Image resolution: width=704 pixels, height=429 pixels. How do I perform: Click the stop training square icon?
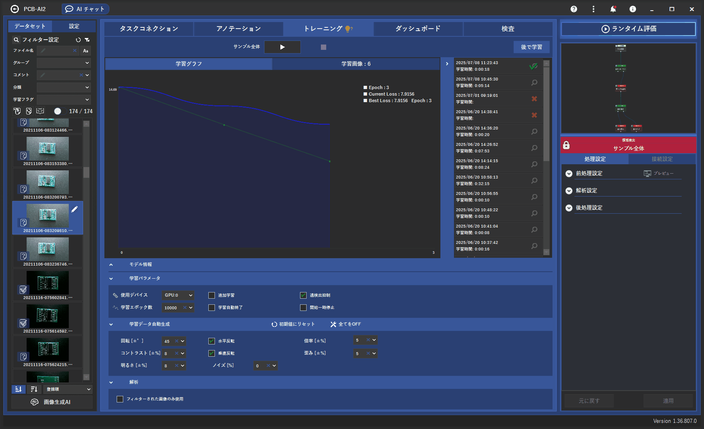point(323,47)
